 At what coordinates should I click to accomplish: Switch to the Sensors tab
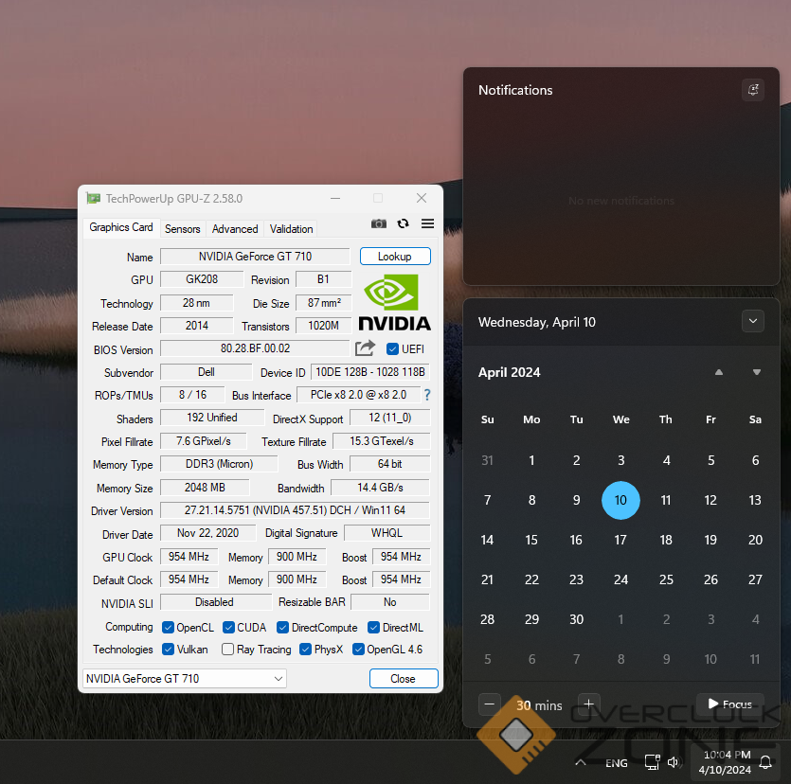point(182,229)
